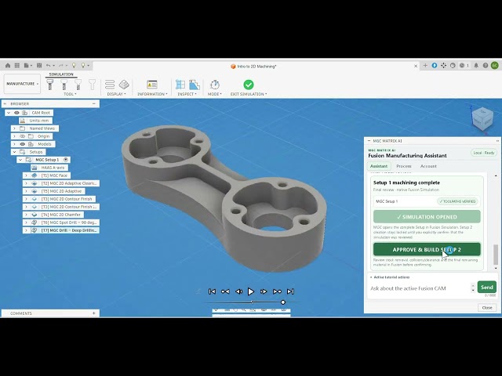Viewport: 502px width, 376px height.
Task: Click the Mode stopwatch icon
Action: pyautogui.click(x=214, y=85)
